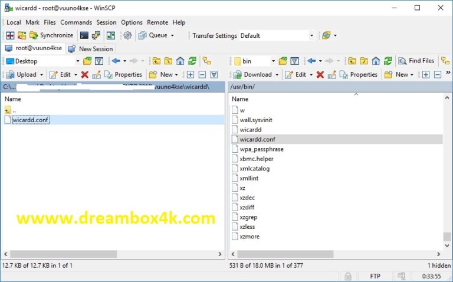Image resolution: width=453 pixels, height=282 pixels.
Task: Click remote panel Back arrow
Action: point(311,61)
